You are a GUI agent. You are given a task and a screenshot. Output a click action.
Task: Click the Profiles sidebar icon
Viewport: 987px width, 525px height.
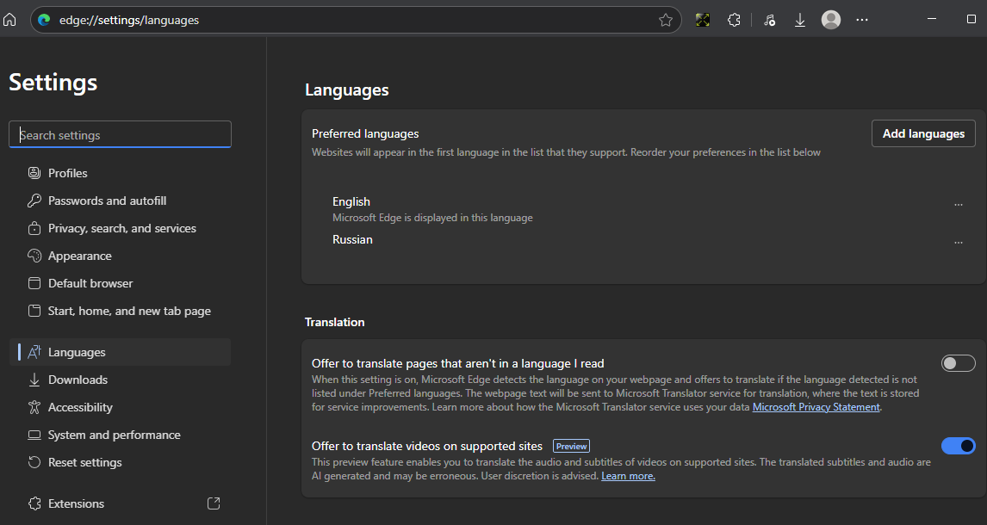[34, 173]
